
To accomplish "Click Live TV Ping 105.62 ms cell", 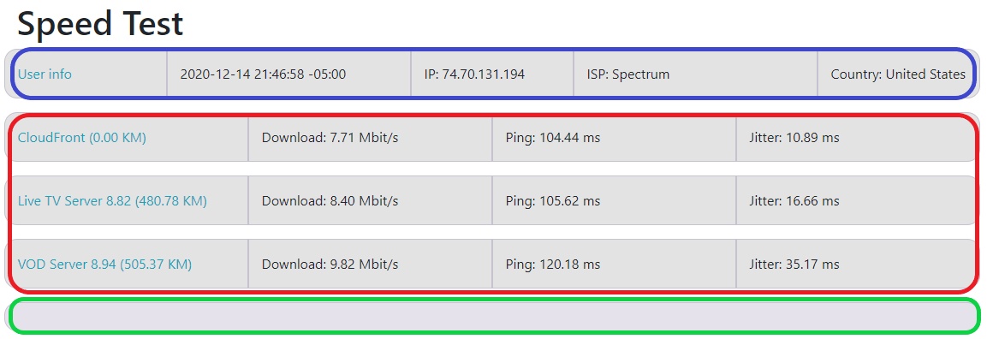I will [x=614, y=201].
